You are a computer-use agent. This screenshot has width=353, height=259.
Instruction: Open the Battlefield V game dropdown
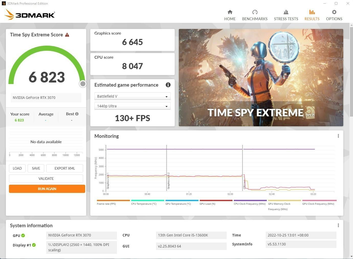click(132, 96)
